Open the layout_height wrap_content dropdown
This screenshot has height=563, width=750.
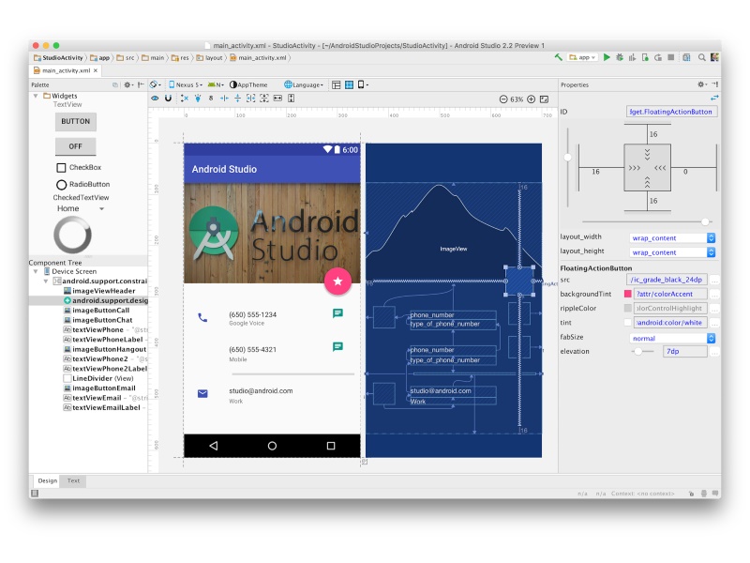pos(672,252)
